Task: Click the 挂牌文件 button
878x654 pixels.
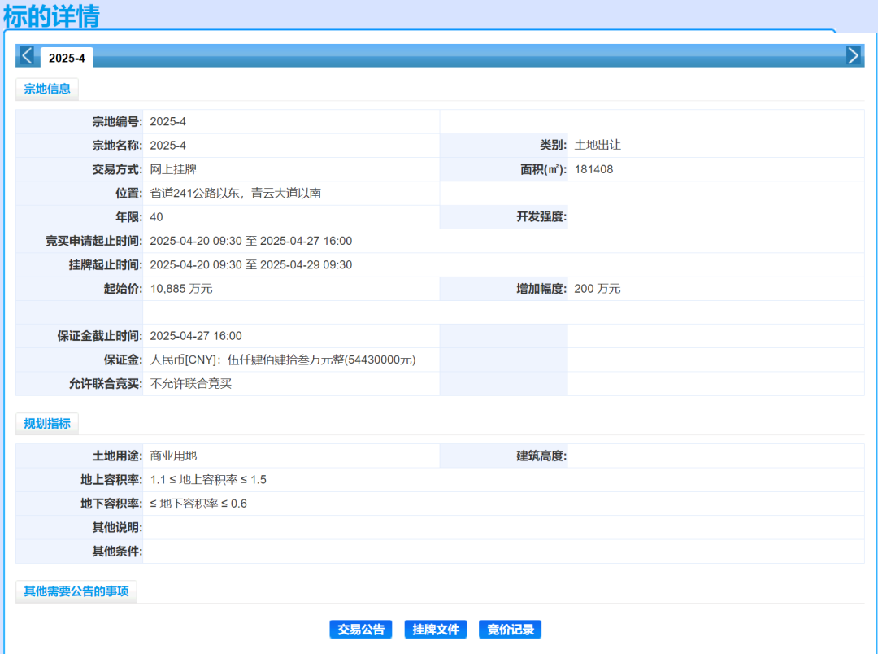Action: coord(436,630)
